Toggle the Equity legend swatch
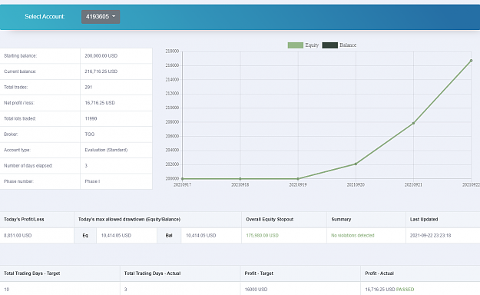The height and width of the screenshot is (295, 480). coord(296,45)
